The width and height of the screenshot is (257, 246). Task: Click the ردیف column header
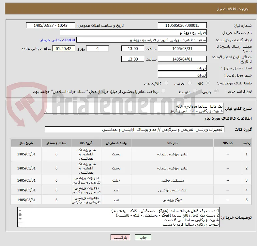click(246, 143)
